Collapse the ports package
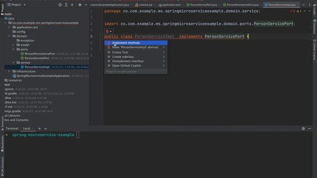The height and width of the screenshot is (178, 317). (13, 49)
